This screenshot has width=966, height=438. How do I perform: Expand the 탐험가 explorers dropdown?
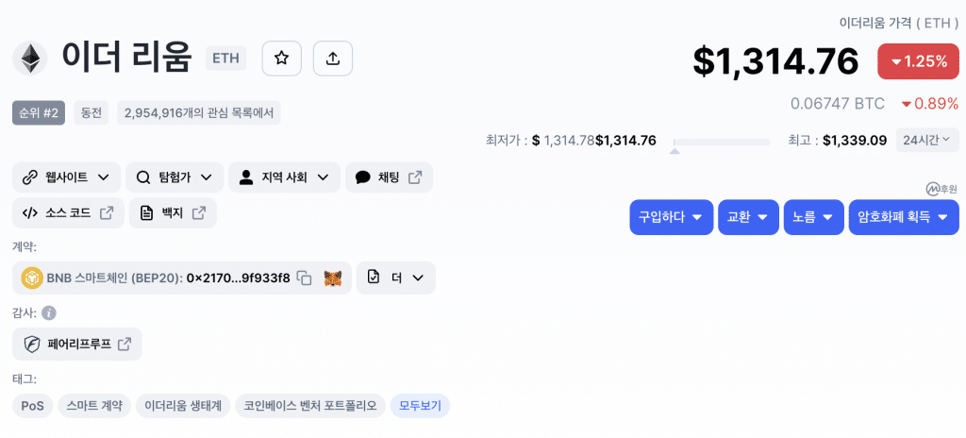click(175, 177)
